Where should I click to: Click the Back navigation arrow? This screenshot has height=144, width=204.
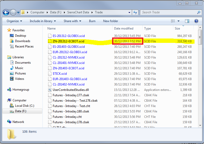[x=6, y=13]
